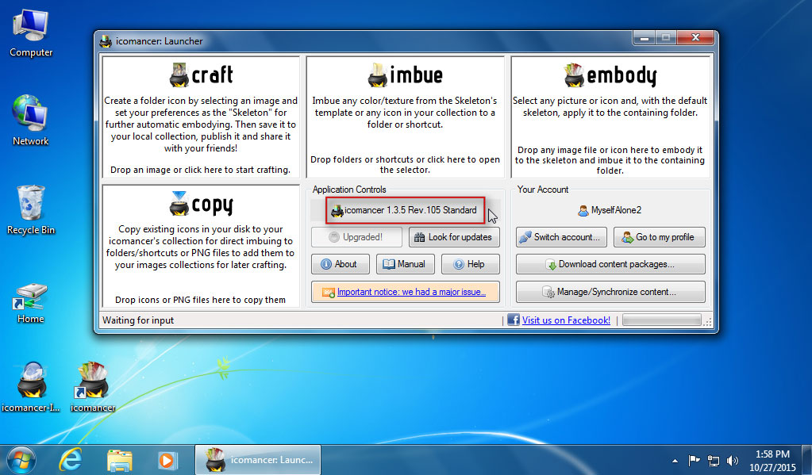Click Drop icons or PNG files copy text
Image resolution: width=812 pixels, height=475 pixels.
[200, 300]
